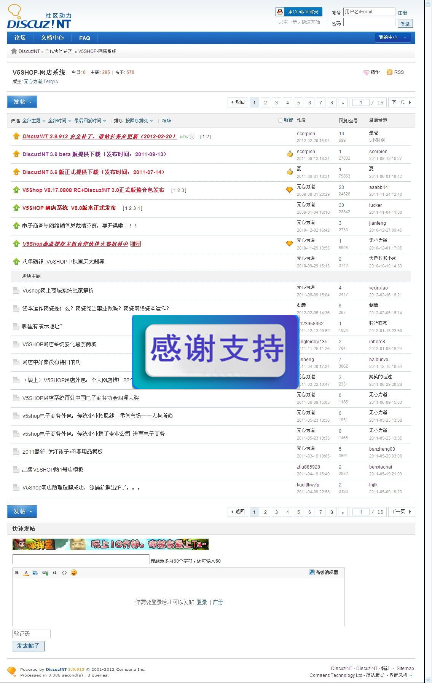
Task: Click top pager page number input
Action: (x=361, y=102)
